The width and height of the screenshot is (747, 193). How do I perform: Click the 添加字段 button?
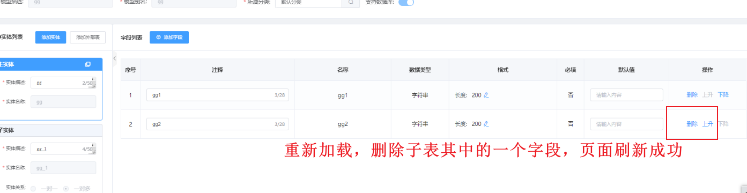[x=169, y=37]
